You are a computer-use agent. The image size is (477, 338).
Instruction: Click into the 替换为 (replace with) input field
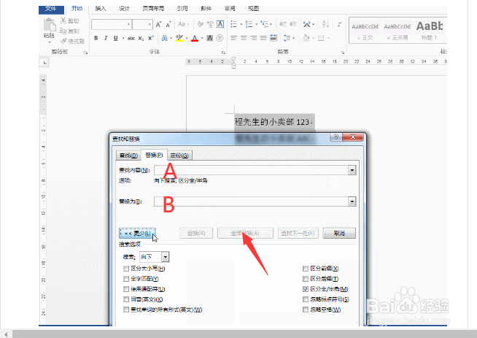(252, 201)
